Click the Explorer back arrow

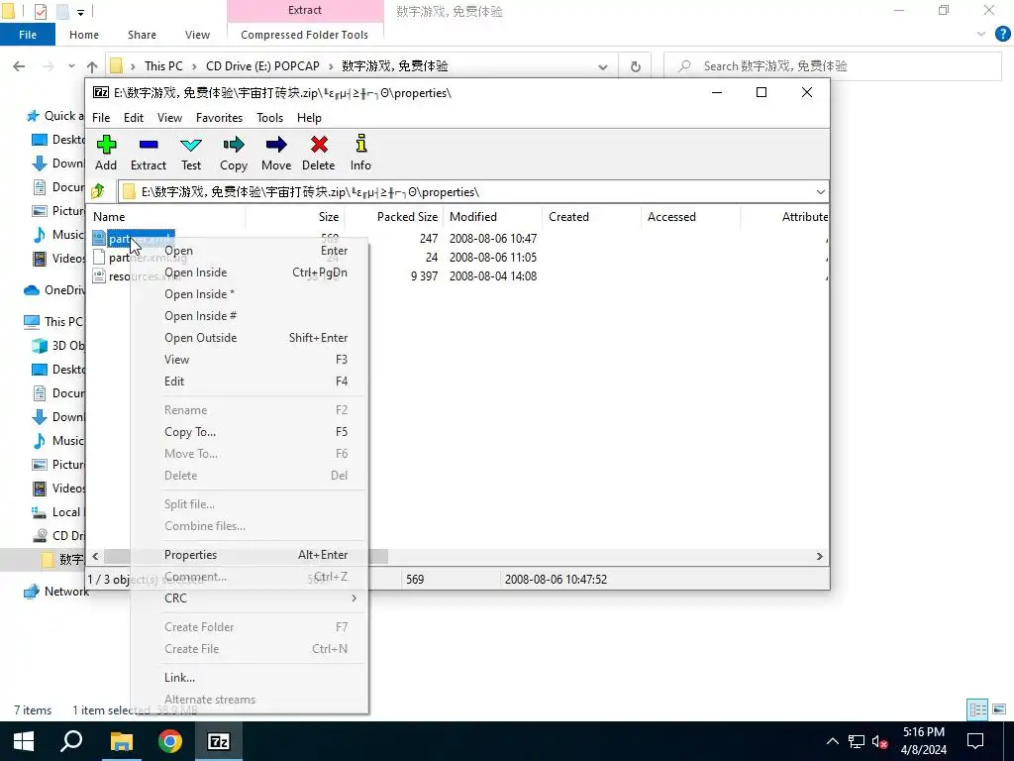(x=20, y=66)
